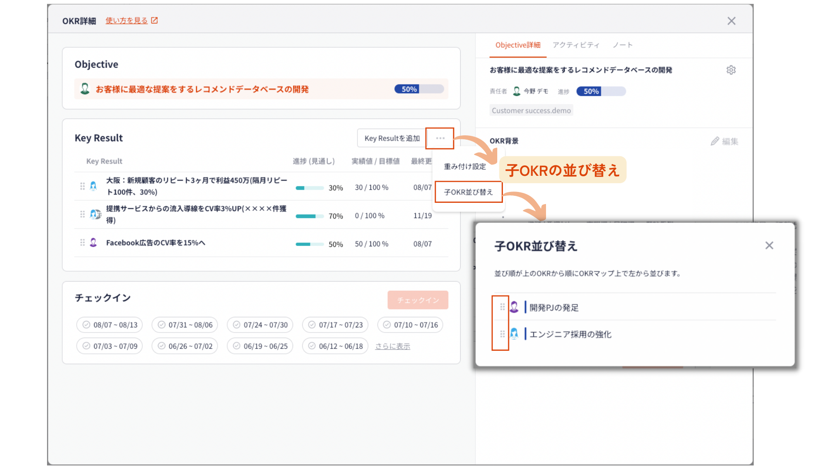This screenshot has height=470, width=836.
Task: Open the 使い方を見る help link
Action: [x=127, y=20]
